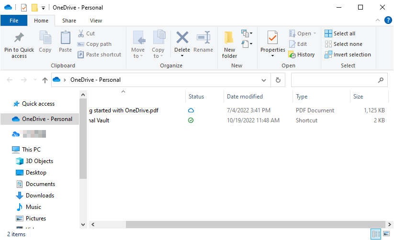This screenshot has width=394, height=240.
Task: Click the search magnifier icon
Action: [381, 80]
